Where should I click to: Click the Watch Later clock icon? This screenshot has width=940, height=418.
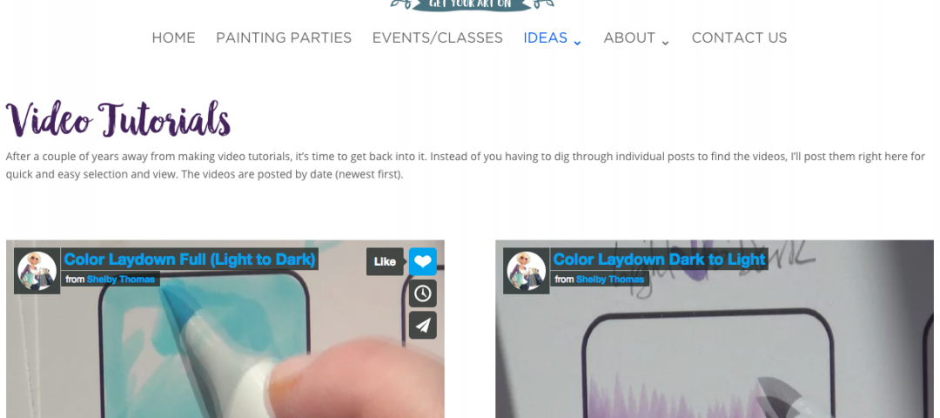click(x=423, y=293)
